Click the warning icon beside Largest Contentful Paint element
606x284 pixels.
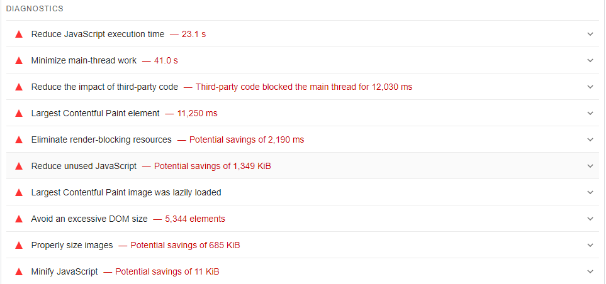point(19,113)
